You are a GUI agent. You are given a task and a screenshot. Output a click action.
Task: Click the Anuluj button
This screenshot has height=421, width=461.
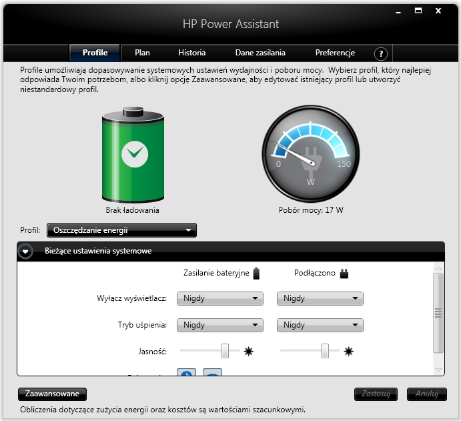427,394
